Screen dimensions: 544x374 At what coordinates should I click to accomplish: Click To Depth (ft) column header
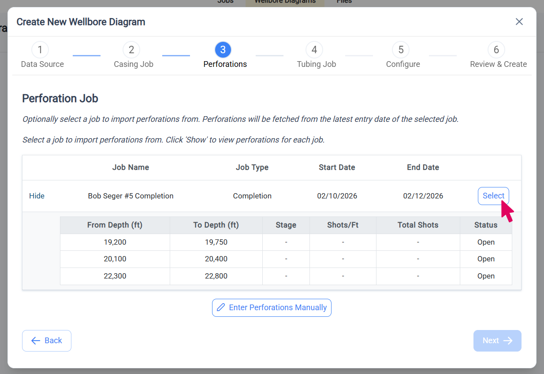[x=216, y=225]
